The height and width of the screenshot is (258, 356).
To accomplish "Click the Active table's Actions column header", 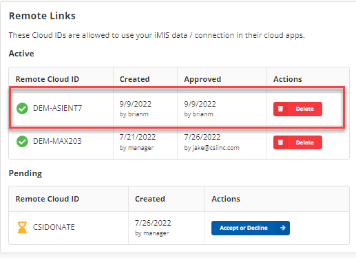I will tap(287, 79).
